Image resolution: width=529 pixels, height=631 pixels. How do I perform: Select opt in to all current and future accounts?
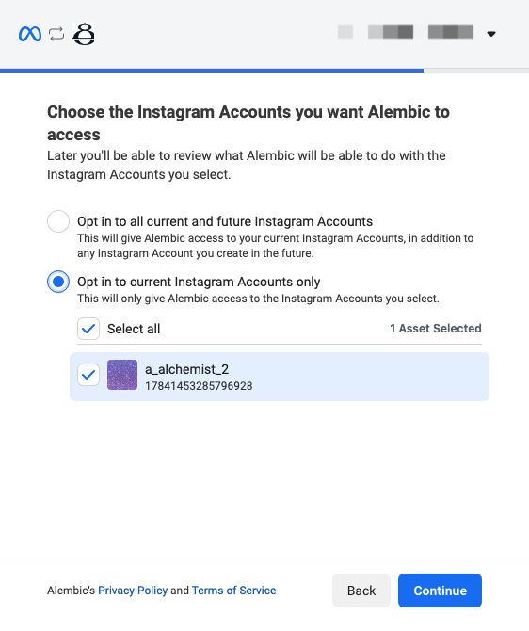point(58,221)
